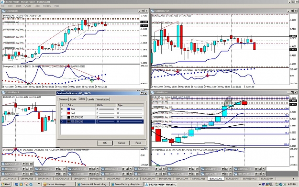Click the black color swatch in row 2
Viewport: 299px width, 187px height.
pos(68,118)
